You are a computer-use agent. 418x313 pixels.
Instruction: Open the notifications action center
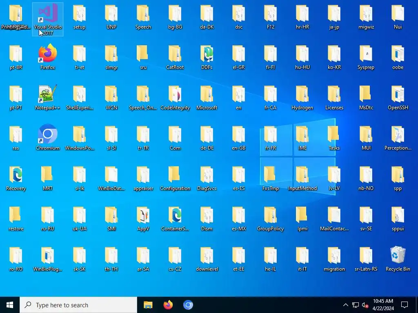(405, 305)
